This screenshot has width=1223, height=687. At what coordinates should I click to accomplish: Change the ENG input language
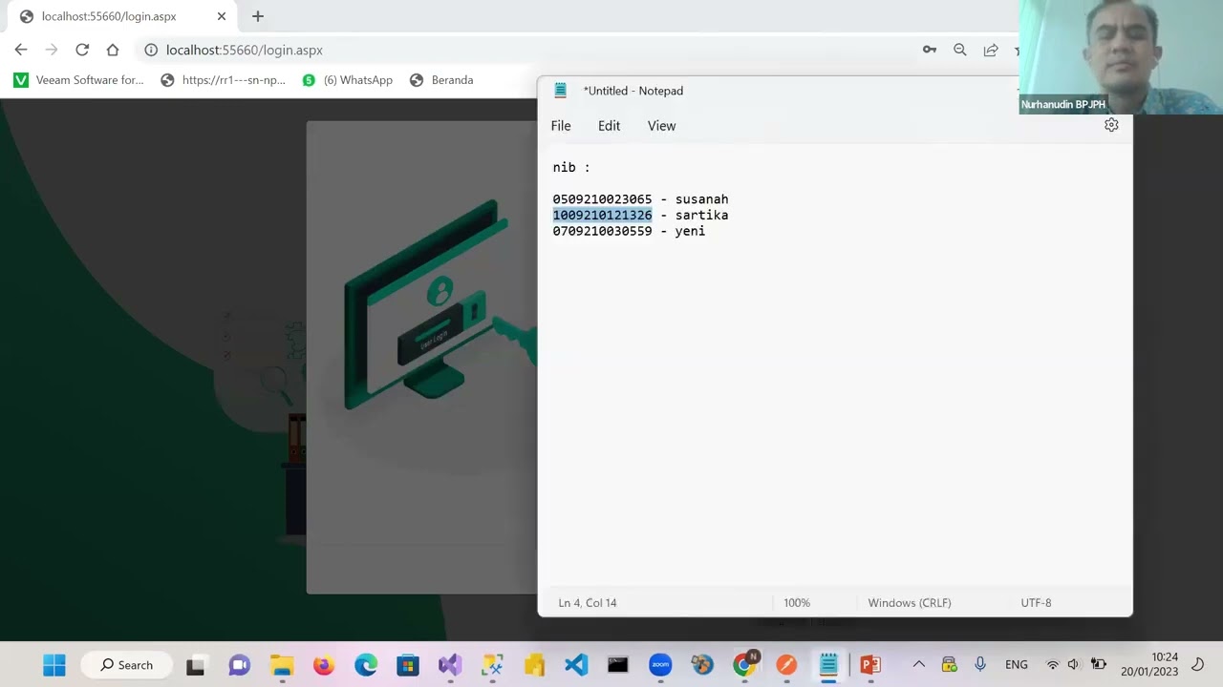tap(1017, 665)
